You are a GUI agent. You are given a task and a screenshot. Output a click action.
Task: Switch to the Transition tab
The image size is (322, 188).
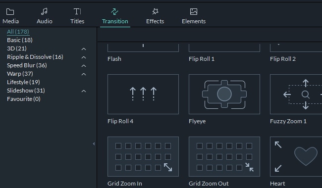click(x=115, y=17)
